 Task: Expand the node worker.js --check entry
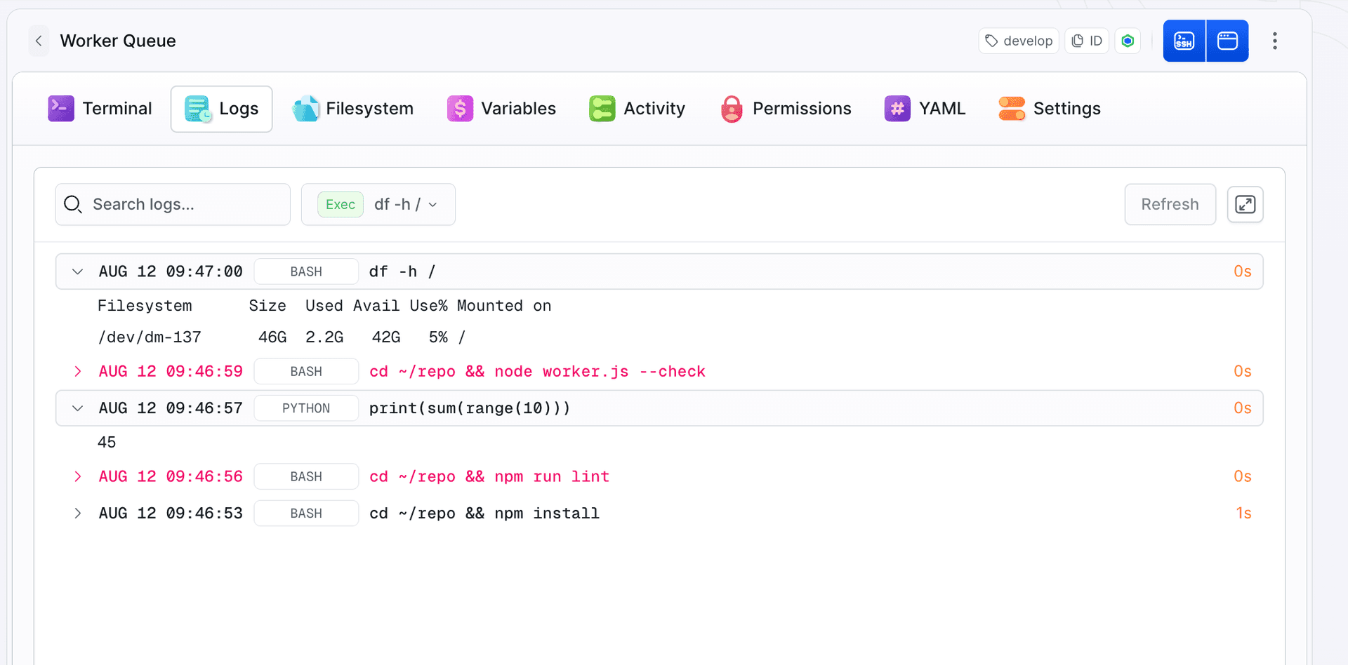click(x=77, y=371)
